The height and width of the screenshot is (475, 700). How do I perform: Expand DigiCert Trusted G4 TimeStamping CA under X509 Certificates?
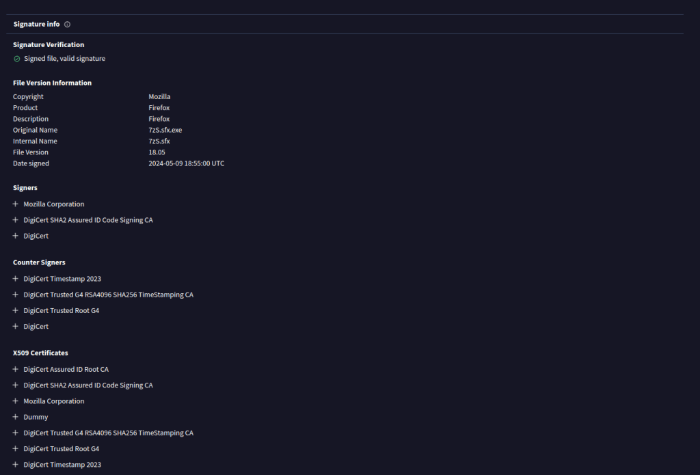[16, 433]
